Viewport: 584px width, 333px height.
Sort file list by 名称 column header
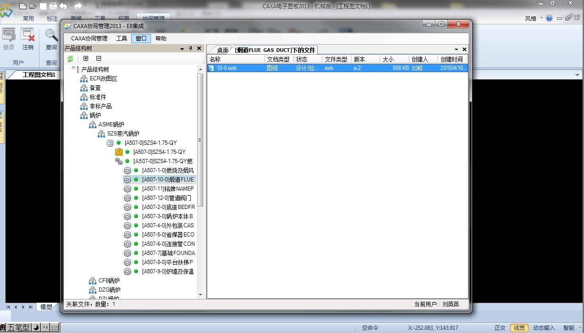click(x=236, y=59)
